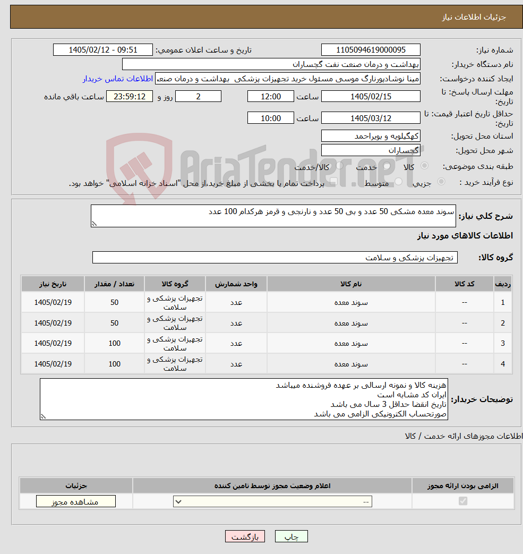Click date 1405/02/19 in row 4

click(x=53, y=364)
